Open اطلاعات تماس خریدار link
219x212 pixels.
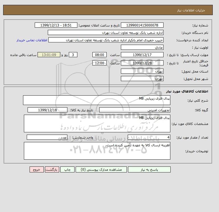pos(32,40)
